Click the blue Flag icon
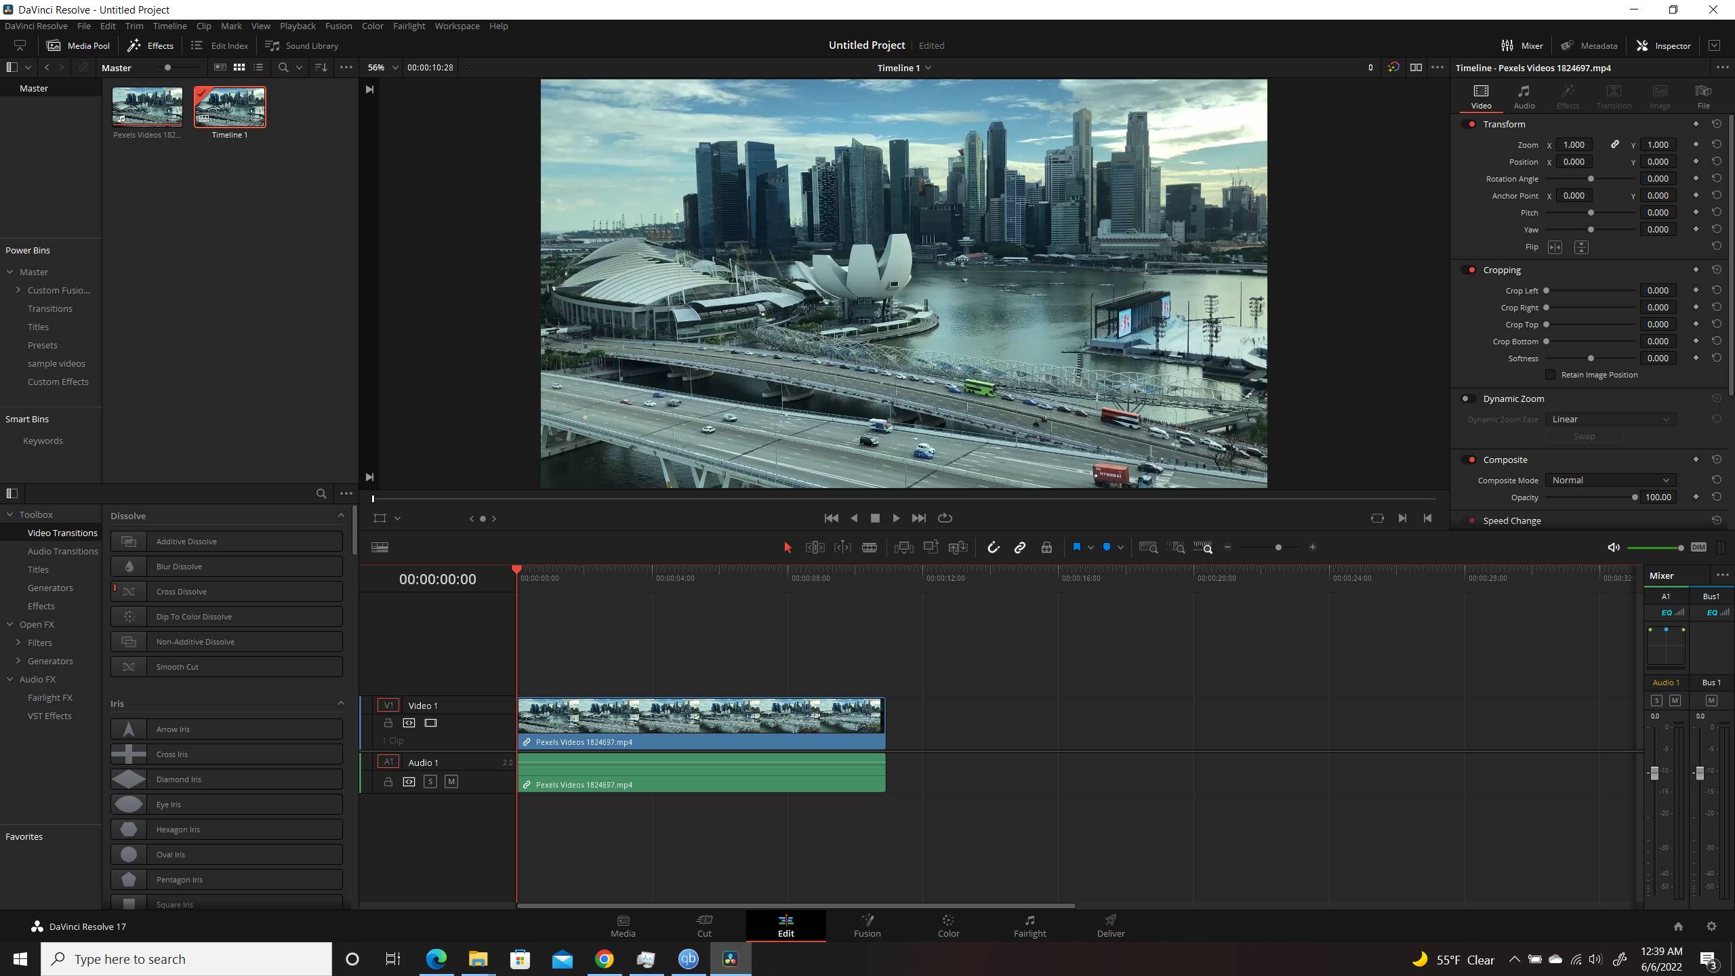 click(x=1076, y=548)
